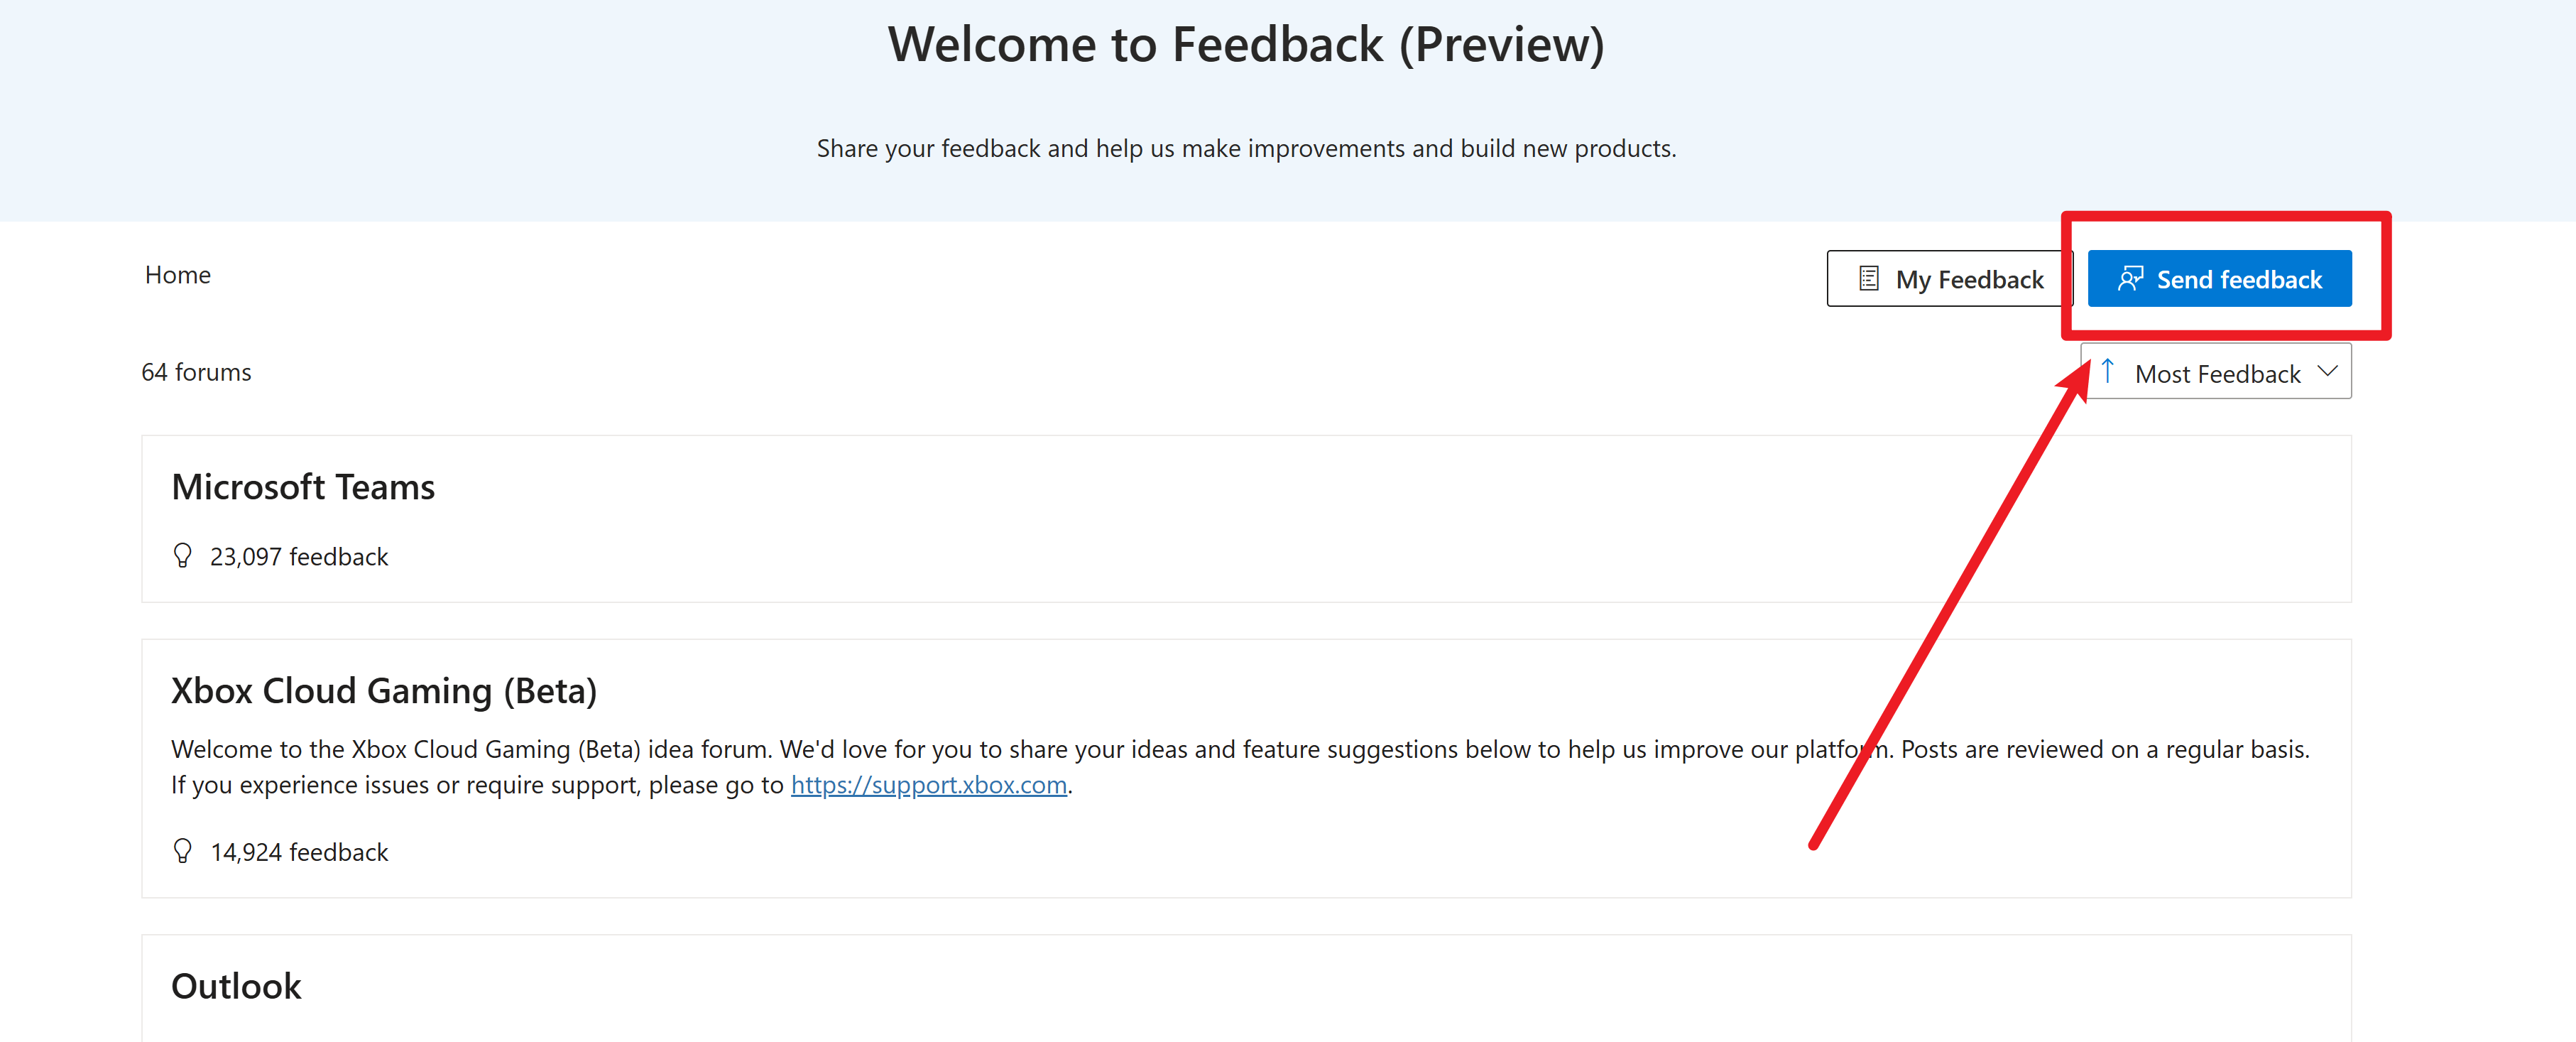The image size is (2576, 1042).
Task: Click the person icon in Send feedback
Action: click(2130, 279)
